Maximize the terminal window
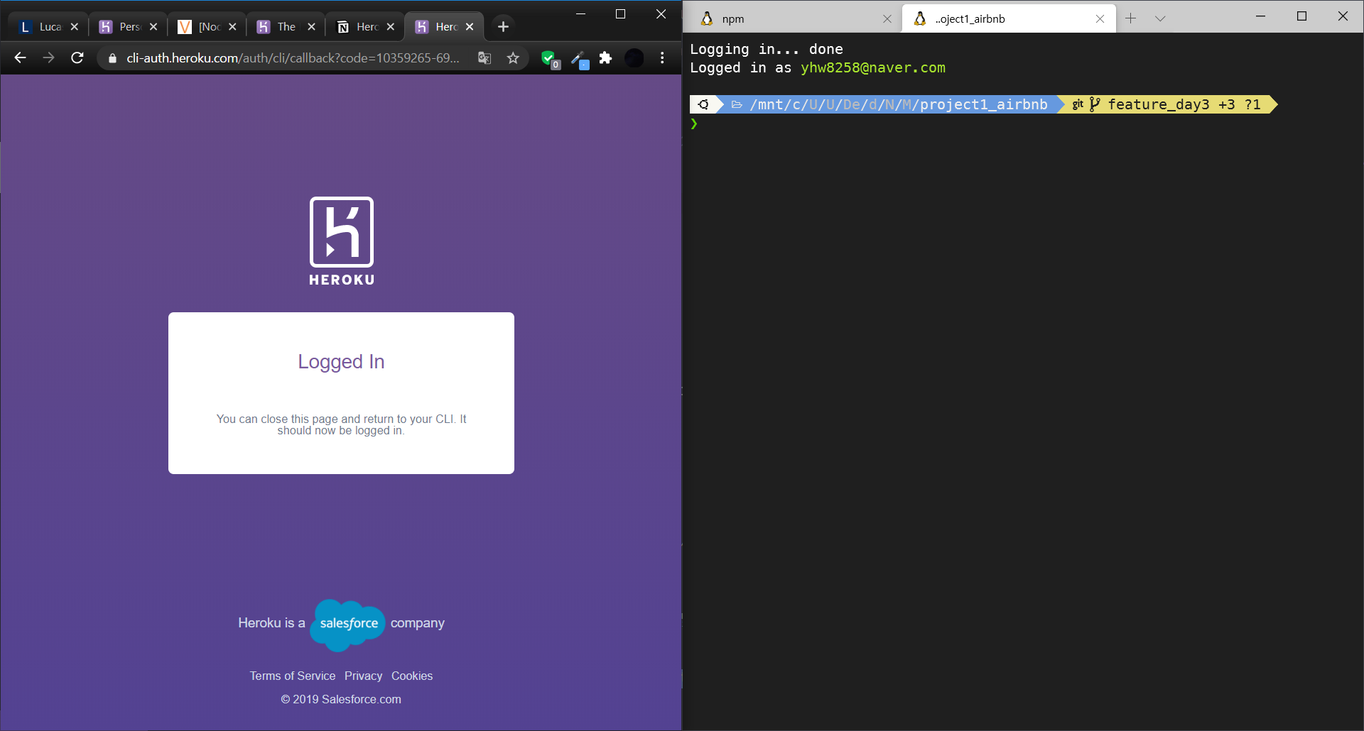Viewport: 1364px width, 731px height. click(x=1301, y=16)
